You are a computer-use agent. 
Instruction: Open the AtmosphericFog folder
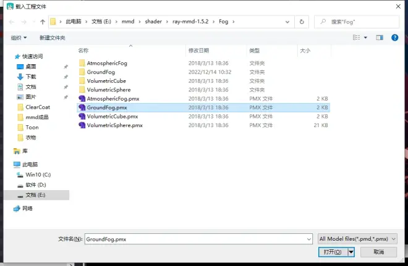[x=107, y=63]
